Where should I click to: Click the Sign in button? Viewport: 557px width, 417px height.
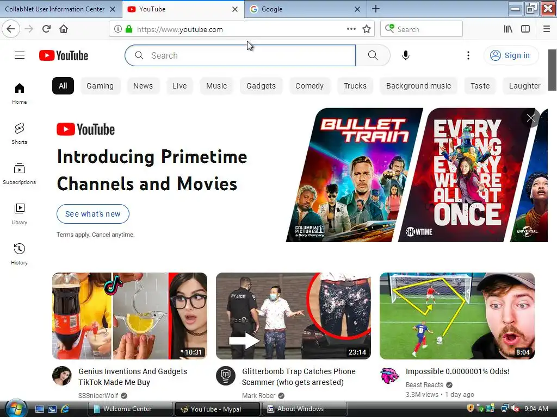pyautogui.click(x=511, y=55)
